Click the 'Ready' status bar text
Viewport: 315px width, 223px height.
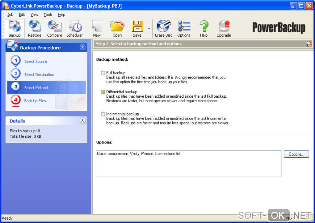click(x=7, y=218)
